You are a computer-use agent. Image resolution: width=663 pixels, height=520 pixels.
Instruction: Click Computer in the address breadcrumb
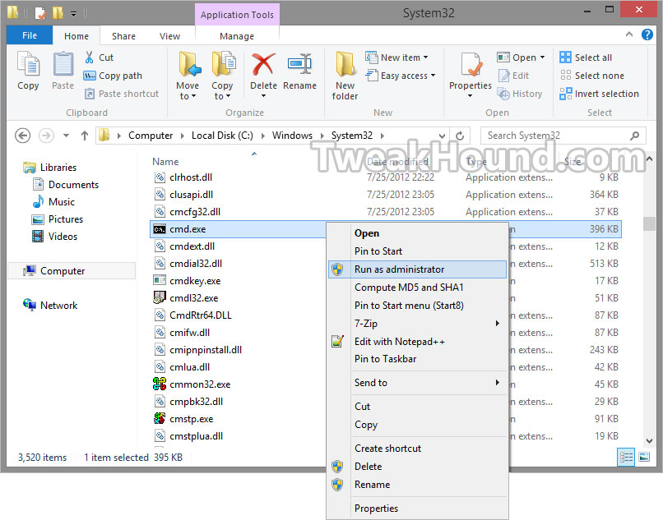pos(151,136)
